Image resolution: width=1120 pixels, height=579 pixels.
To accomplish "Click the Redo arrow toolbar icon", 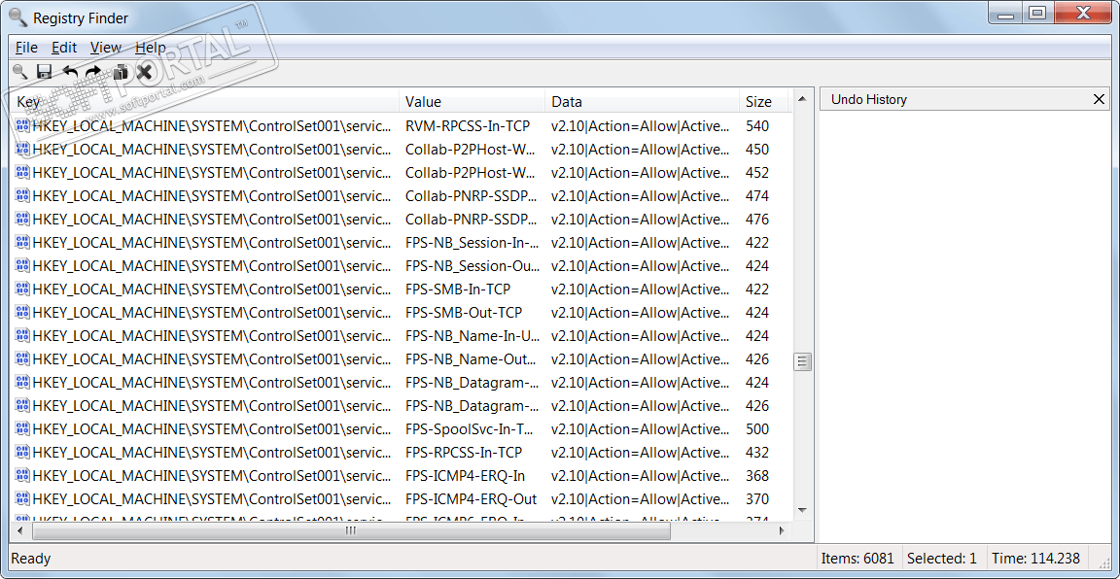I will 93,71.
